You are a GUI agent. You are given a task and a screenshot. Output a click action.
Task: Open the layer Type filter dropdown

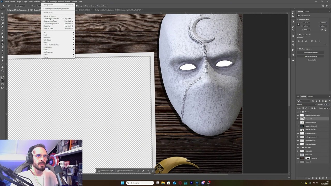(x=303, y=101)
